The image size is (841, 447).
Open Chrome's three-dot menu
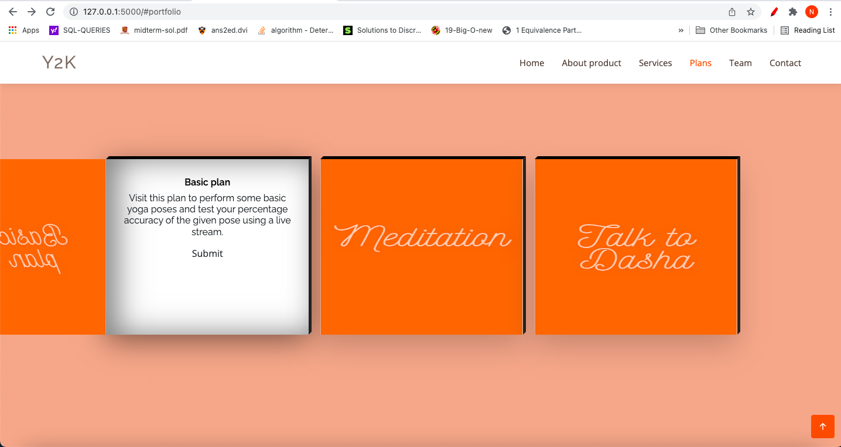[830, 12]
